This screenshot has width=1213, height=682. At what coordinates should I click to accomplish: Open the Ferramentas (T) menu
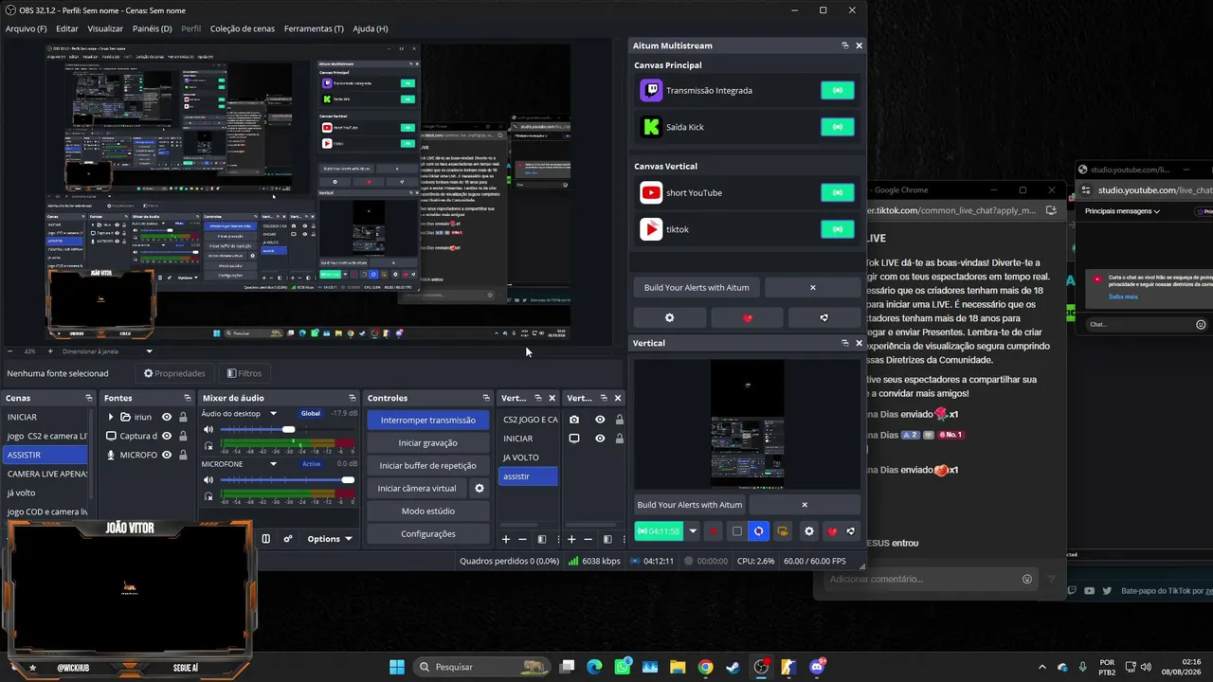(314, 28)
